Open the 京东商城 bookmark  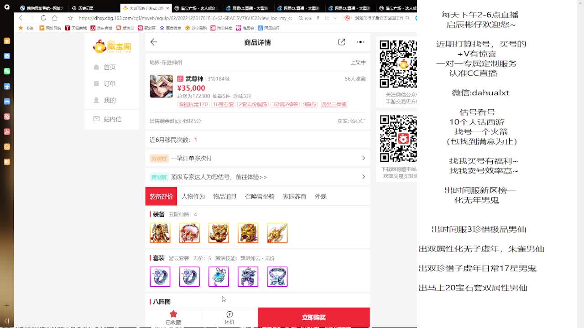pyautogui.click(x=101, y=28)
